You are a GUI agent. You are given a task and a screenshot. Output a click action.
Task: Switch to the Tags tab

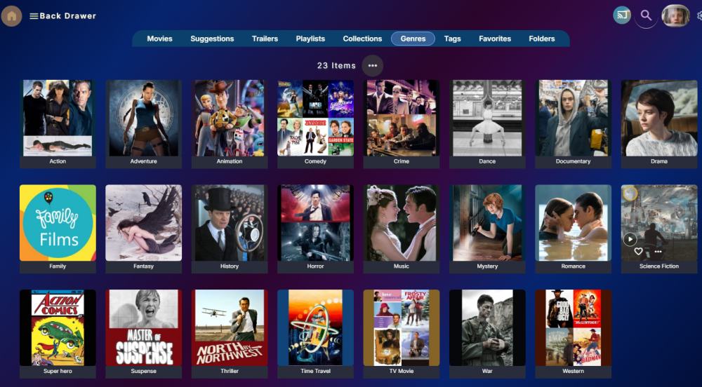click(x=452, y=39)
